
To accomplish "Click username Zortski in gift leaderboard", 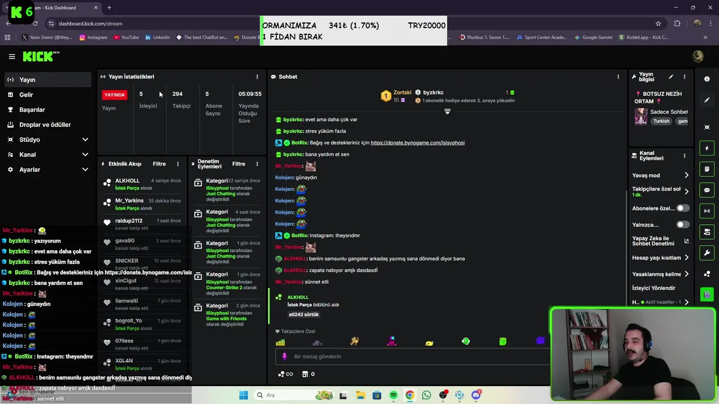I will (x=402, y=93).
